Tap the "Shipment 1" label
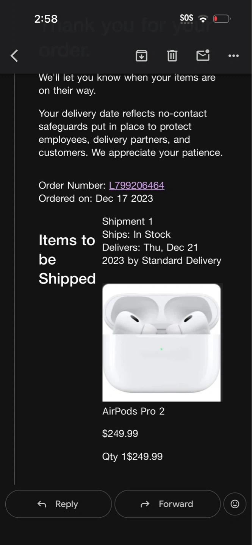This screenshot has width=252, height=545. (127, 221)
